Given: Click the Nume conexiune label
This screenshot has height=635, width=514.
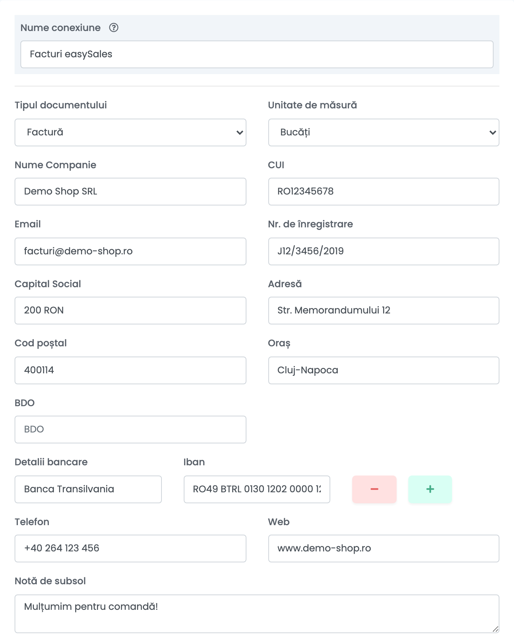Looking at the screenshot, I should 61,28.
